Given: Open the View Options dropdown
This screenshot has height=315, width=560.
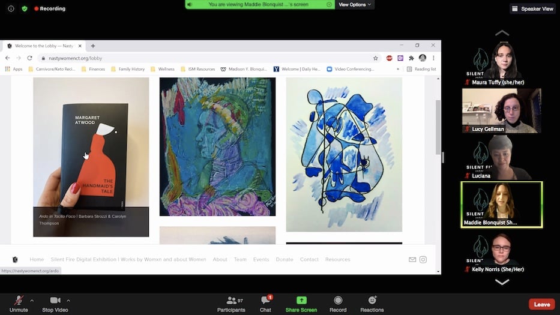Looking at the screenshot, I should [x=354, y=5].
